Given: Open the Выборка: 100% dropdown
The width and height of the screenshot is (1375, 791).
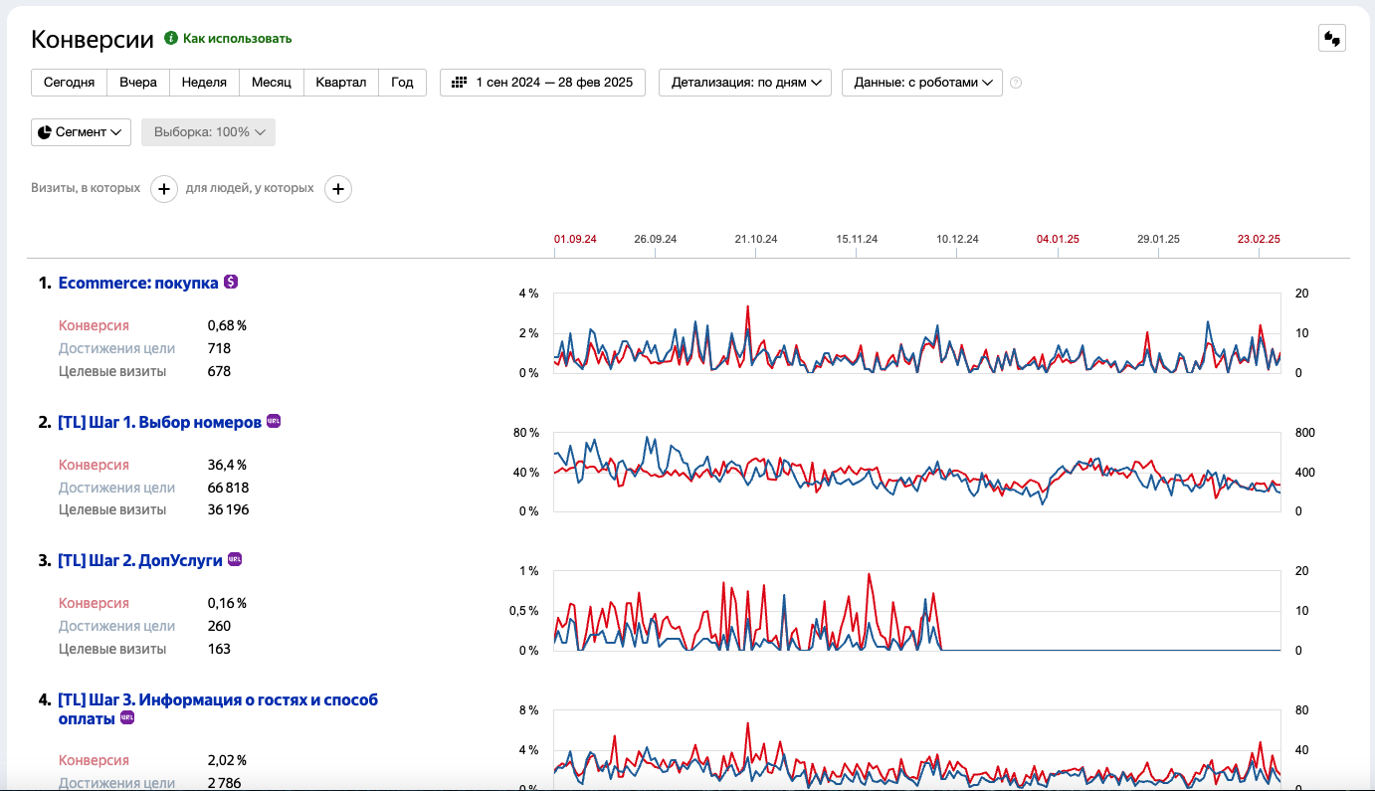Looking at the screenshot, I should tap(208, 132).
